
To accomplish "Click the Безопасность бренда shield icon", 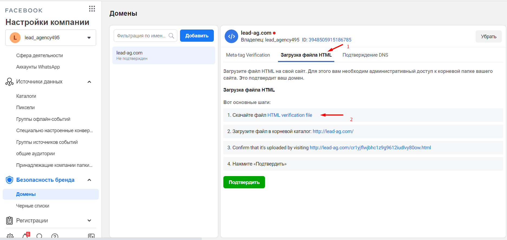I will pyautogui.click(x=9, y=180).
